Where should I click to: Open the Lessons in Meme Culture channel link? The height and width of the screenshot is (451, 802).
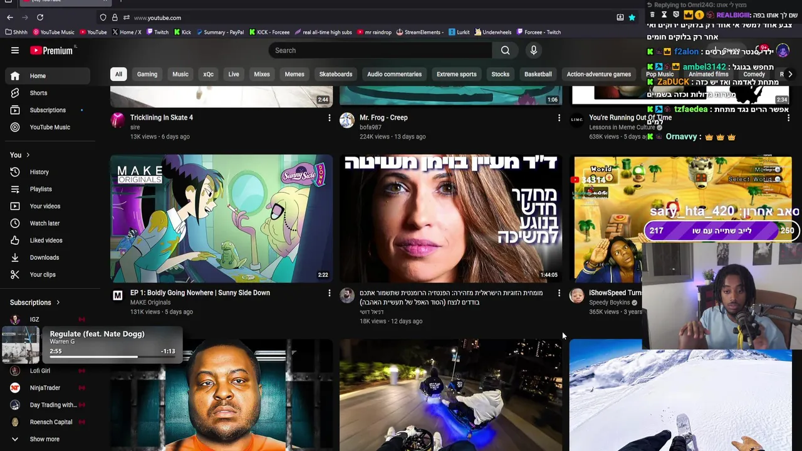click(622, 128)
